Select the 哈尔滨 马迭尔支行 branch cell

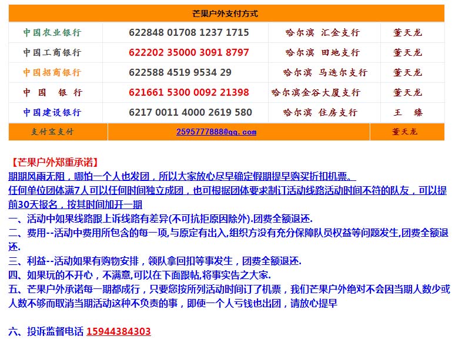[x=325, y=72]
